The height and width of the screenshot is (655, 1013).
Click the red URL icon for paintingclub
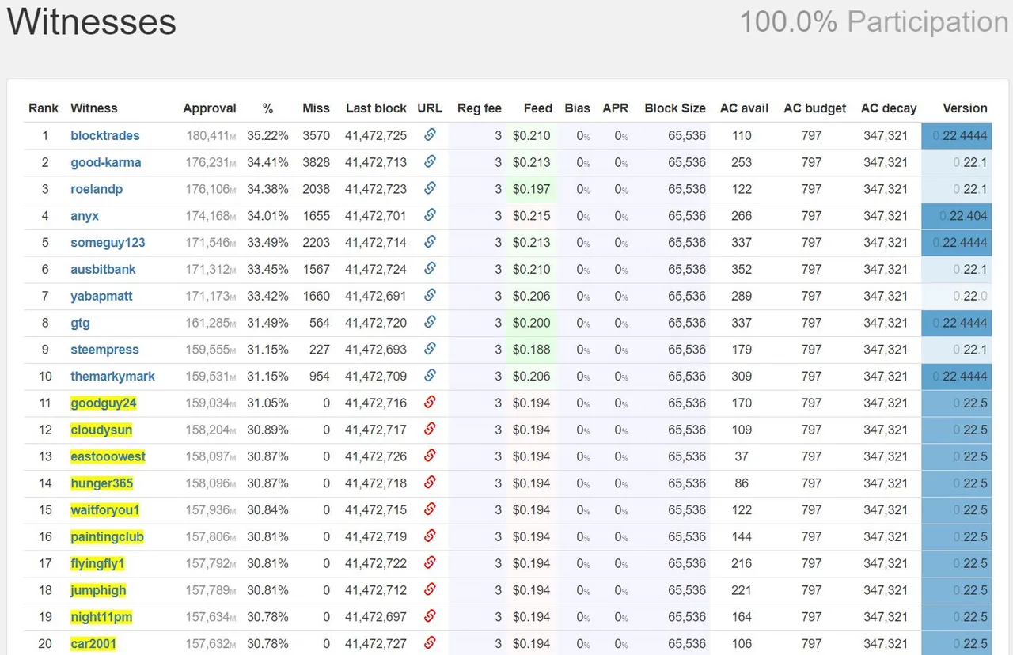[430, 536]
